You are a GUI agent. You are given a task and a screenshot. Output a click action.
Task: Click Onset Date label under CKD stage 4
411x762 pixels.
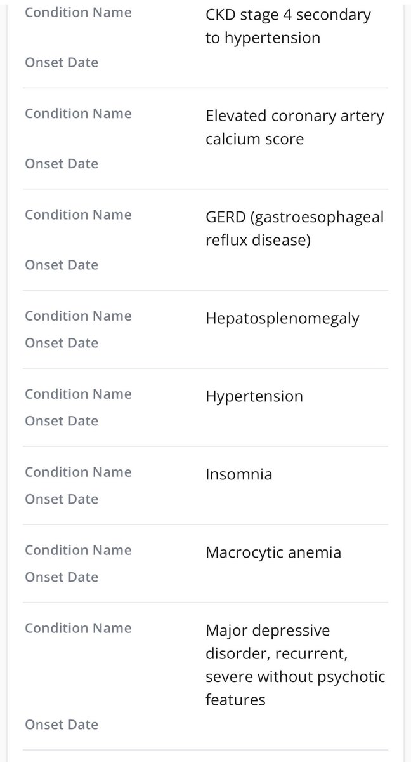tap(62, 62)
